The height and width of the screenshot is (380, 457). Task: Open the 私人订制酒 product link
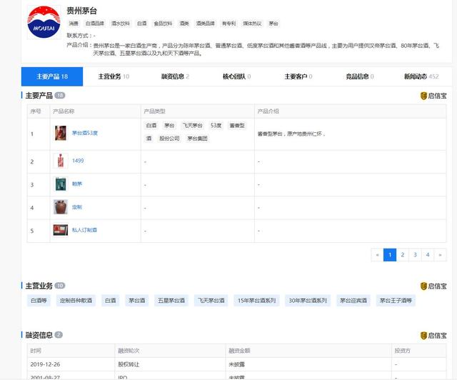click(84, 230)
